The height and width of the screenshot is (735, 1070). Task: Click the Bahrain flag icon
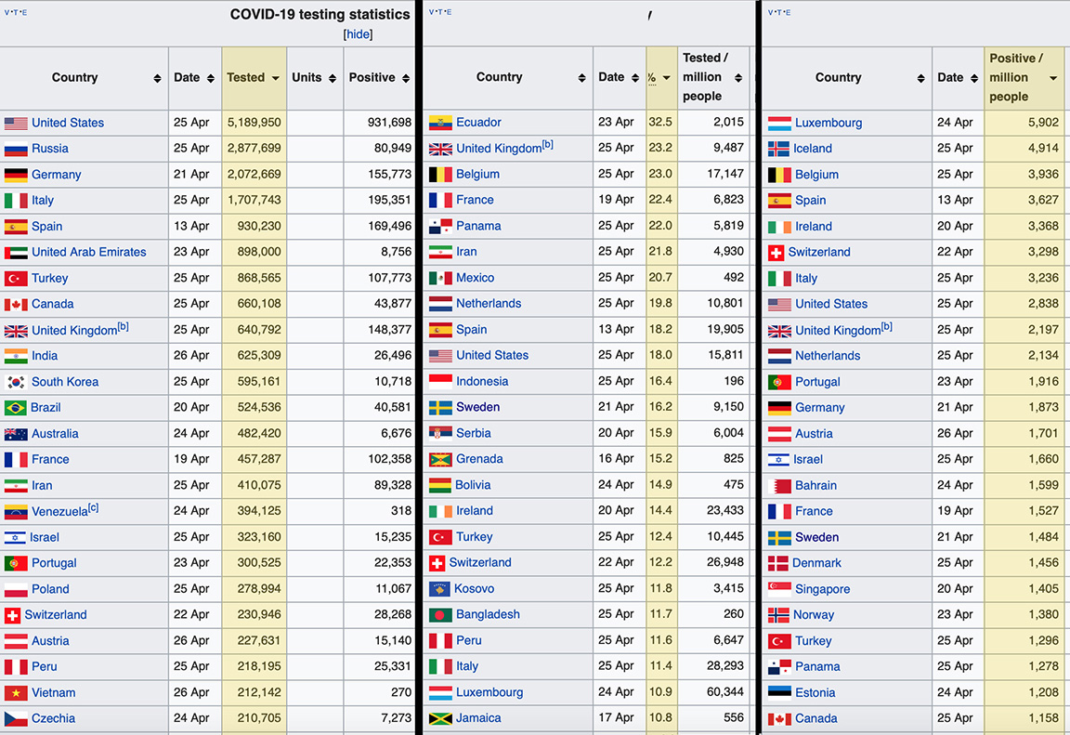pyautogui.click(x=779, y=486)
